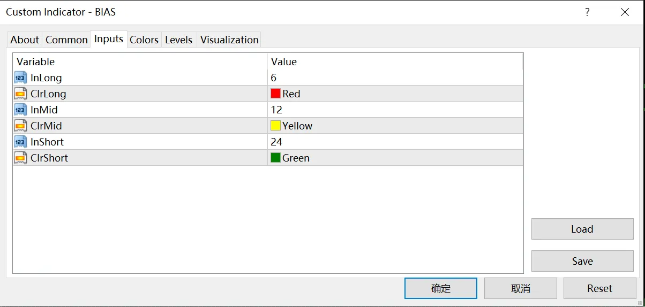Open the Common tab

click(66, 40)
